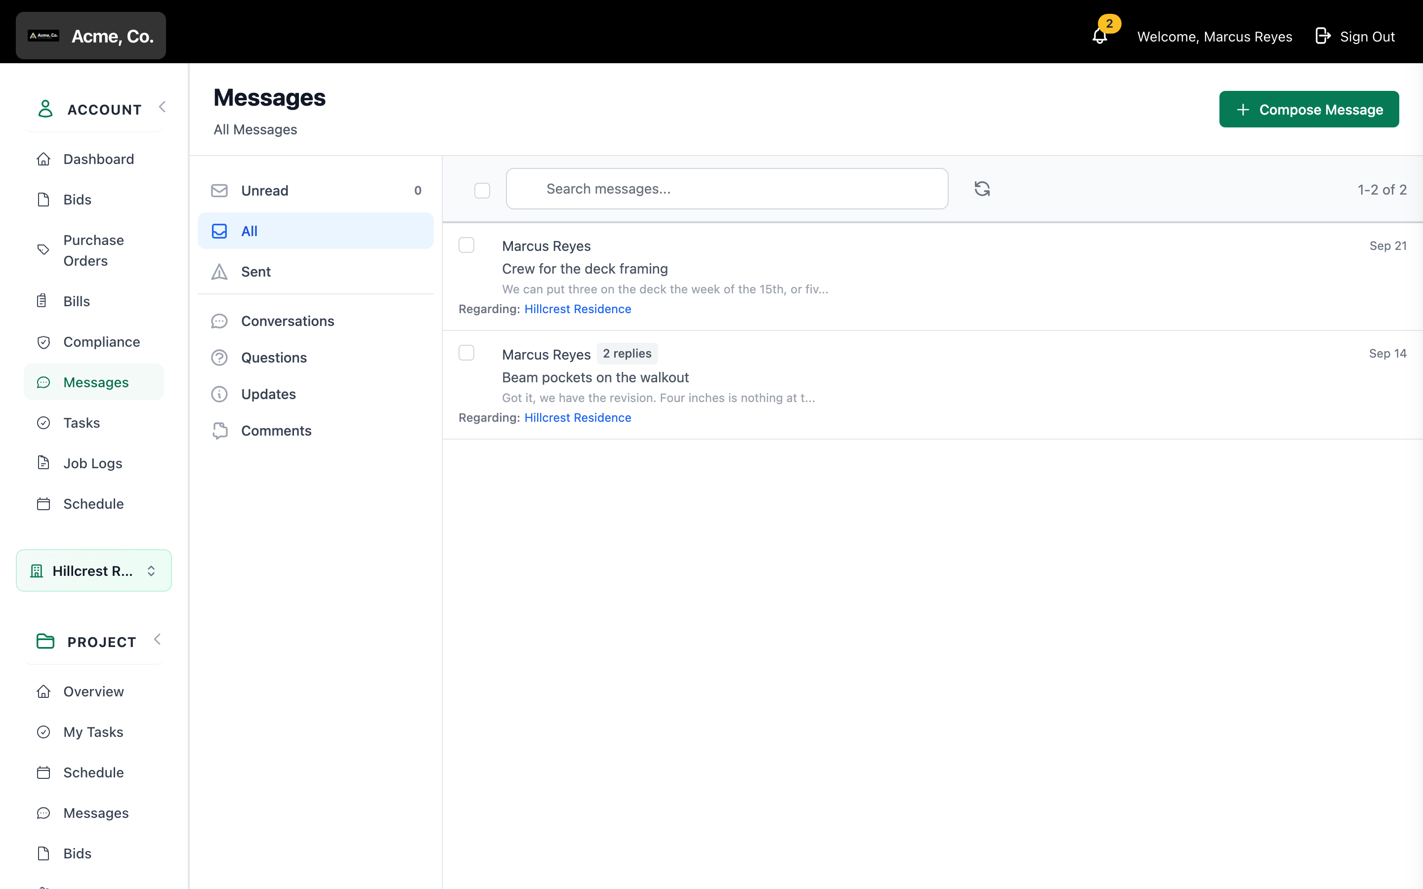This screenshot has height=889, width=1423.
Task: Click the Comments bubble icon
Action: 219,431
